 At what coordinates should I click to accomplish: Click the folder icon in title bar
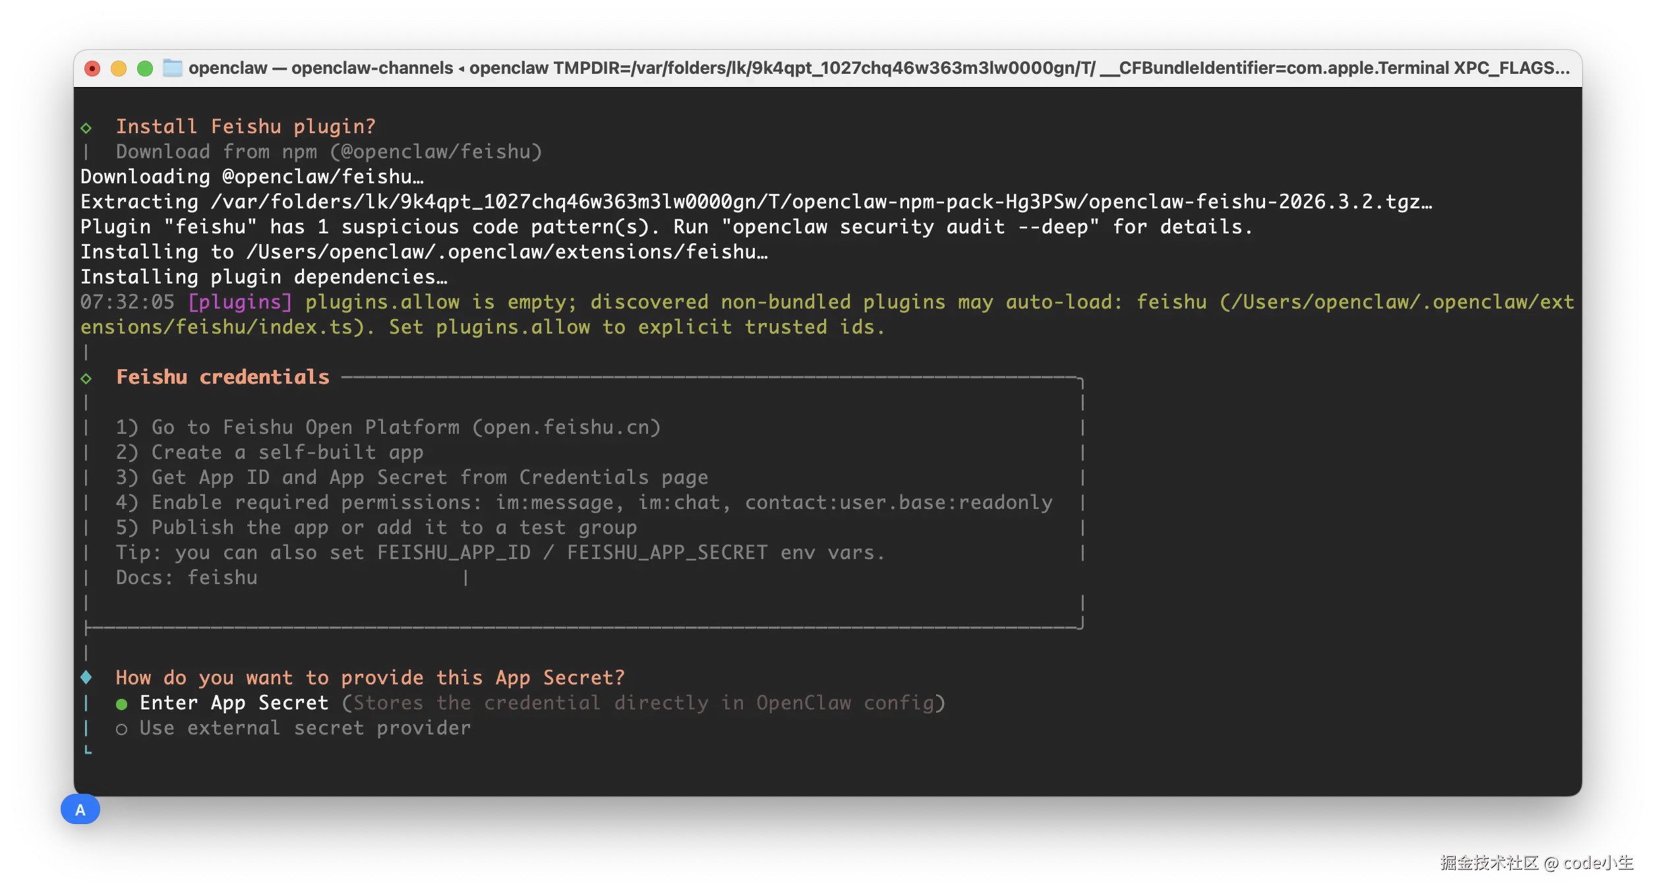pos(173,68)
